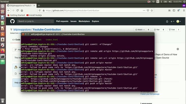The image size is (186, 104).
Task: Open Ubuntu Software icon in the dock
Action: click(3, 34)
